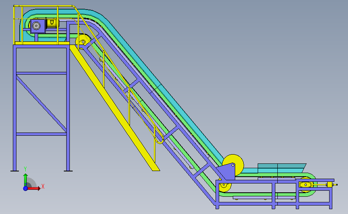Select the curved loop at the handrail's lower end

(x=160, y=140)
